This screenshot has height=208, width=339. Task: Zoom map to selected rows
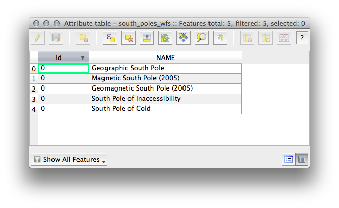click(x=201, y=38)
